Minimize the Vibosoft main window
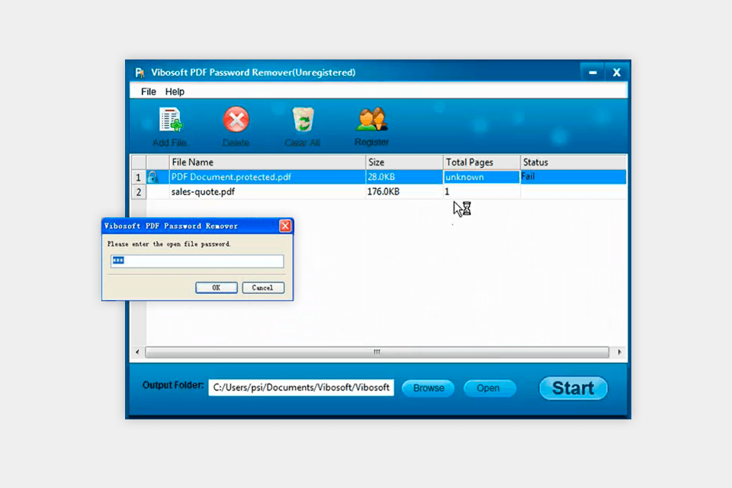This screenshot has height=488, width=732. tap(593, 72)
